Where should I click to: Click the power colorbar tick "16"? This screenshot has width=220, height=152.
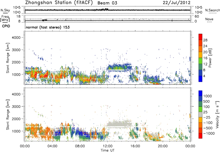click(205, 58)
